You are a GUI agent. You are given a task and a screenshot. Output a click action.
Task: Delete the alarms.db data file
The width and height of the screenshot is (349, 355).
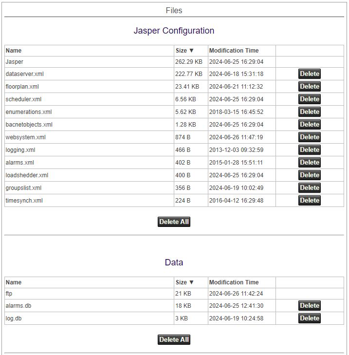tap(309, 306)
